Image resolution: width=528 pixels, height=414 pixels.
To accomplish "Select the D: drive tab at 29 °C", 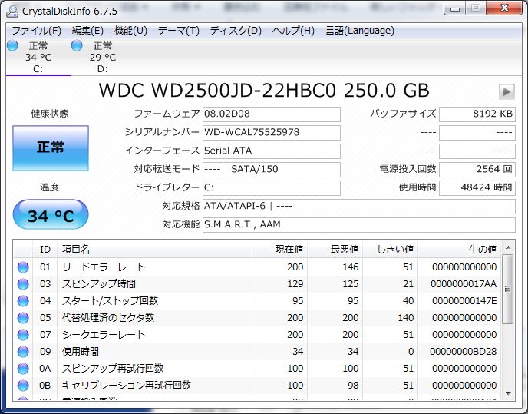I will click(x=102, y=58).
